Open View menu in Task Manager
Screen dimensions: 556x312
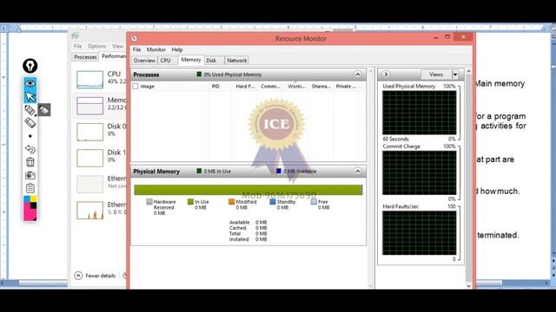click(117, 46)
